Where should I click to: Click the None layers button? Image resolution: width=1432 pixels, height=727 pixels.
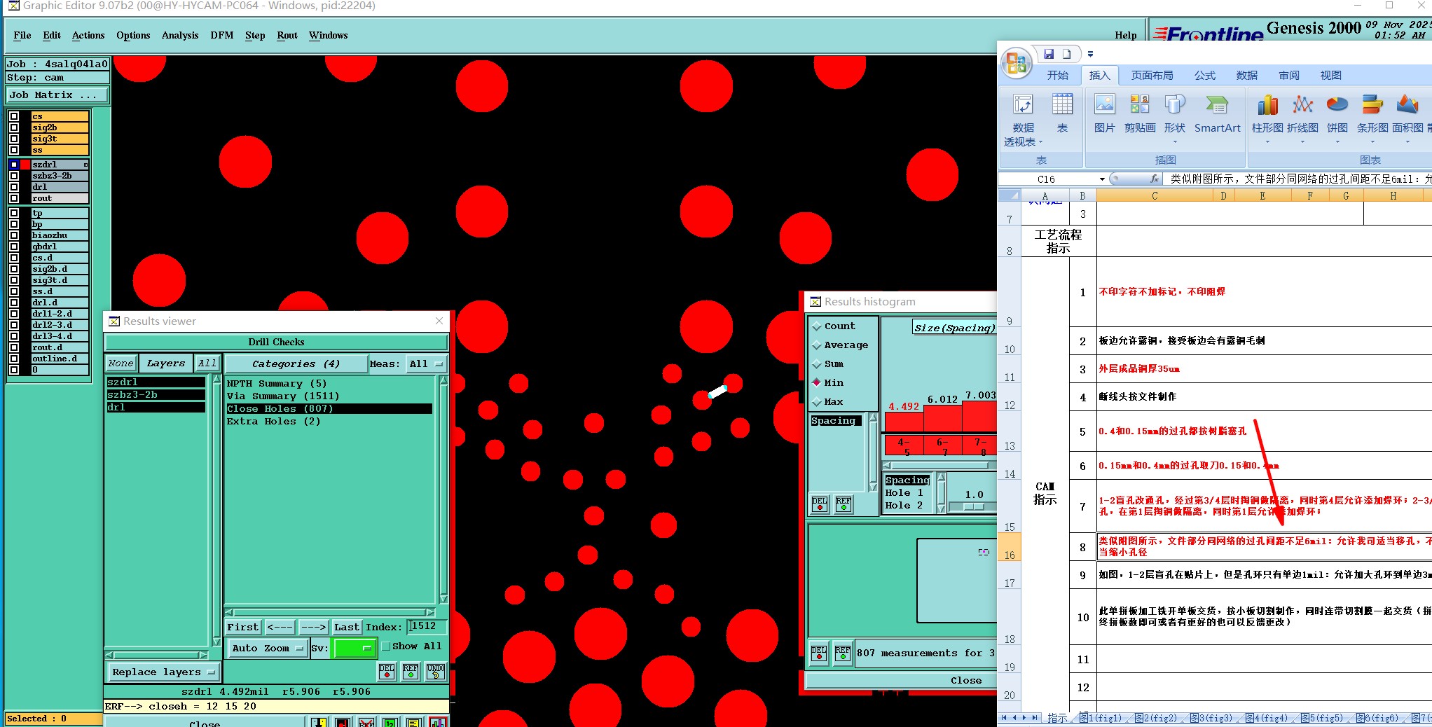click(x=121, y=363)
